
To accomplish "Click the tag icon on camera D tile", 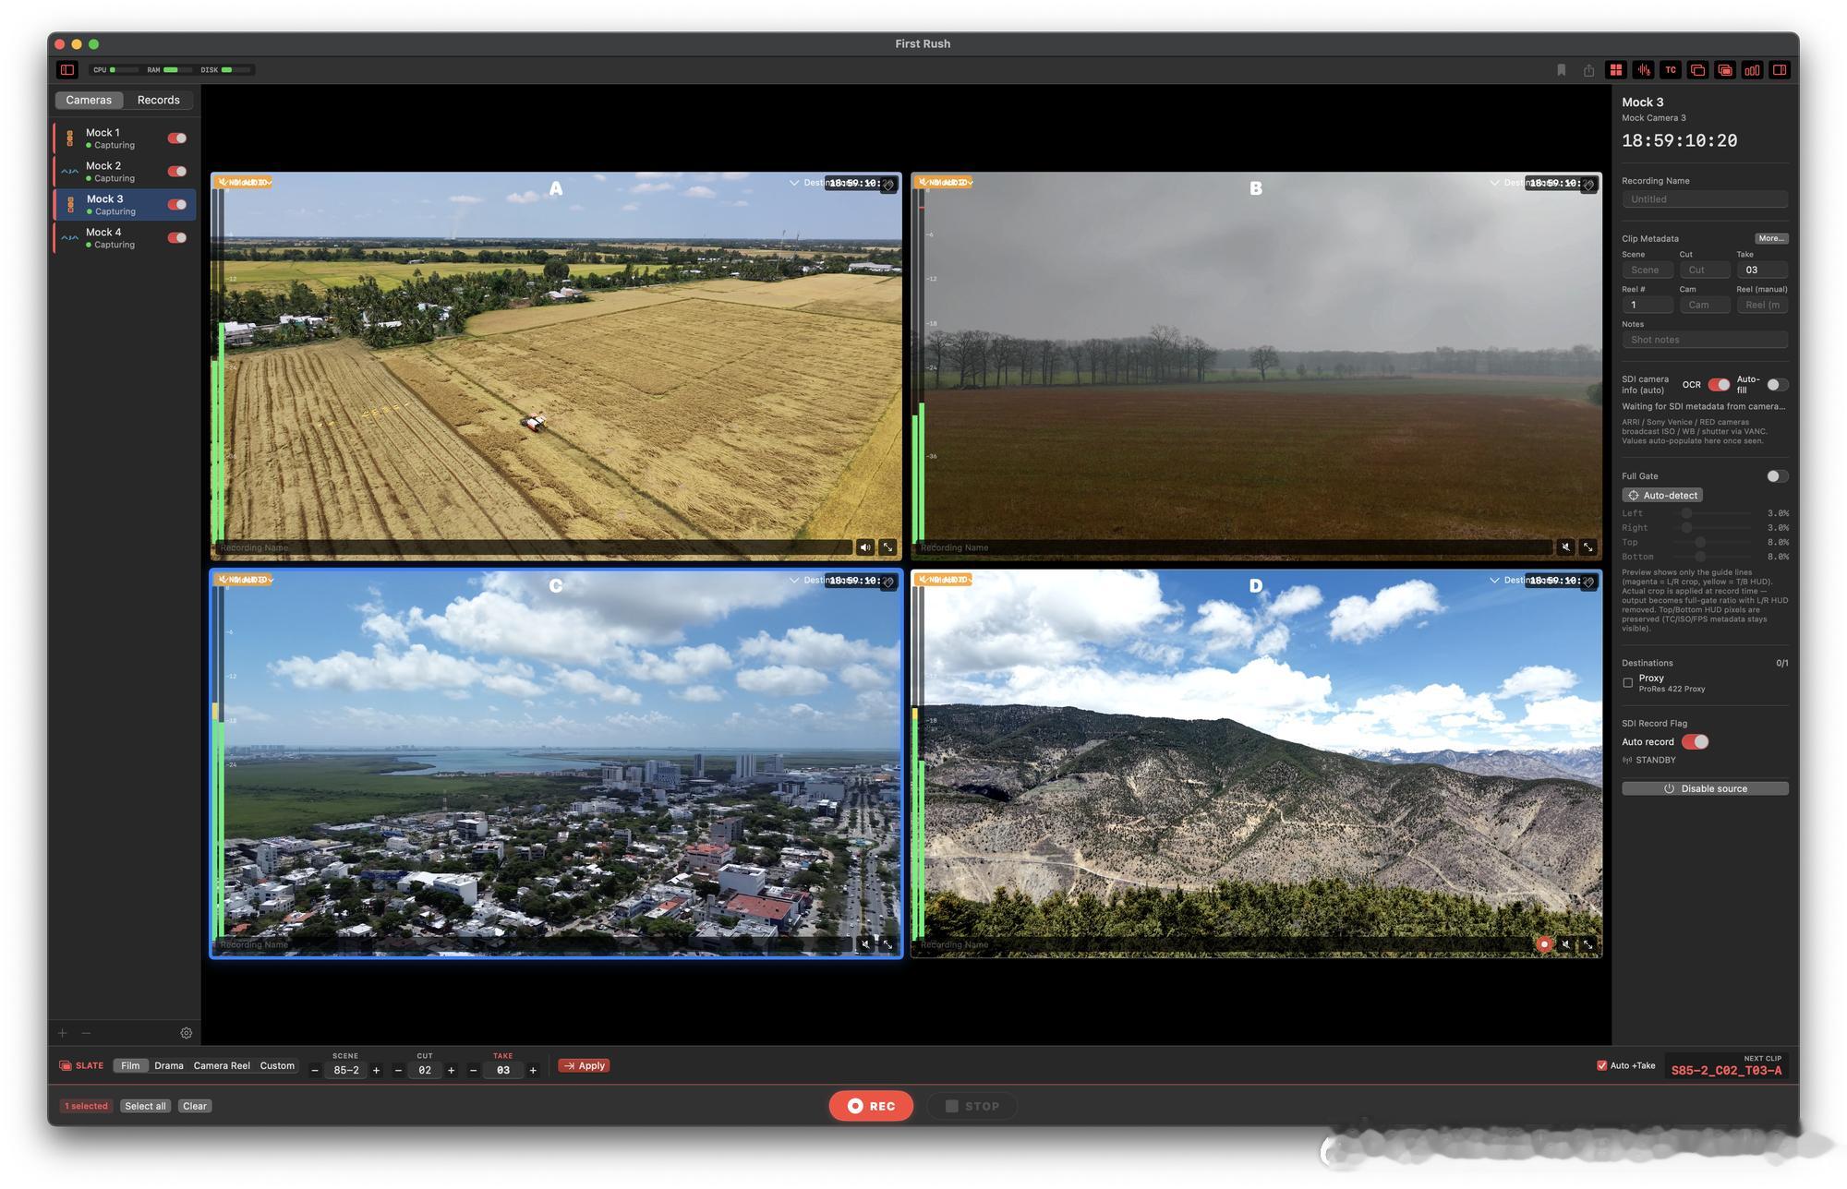I will pos(1588,582).
